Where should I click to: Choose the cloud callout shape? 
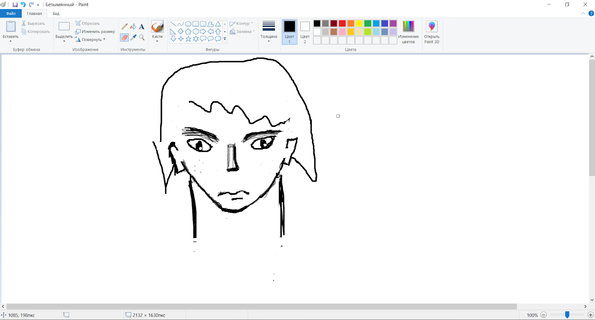218,39
